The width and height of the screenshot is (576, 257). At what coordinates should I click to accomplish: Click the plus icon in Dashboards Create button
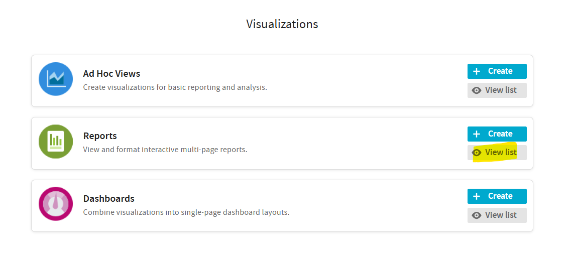pyautogui.click(x=477, y=196)
